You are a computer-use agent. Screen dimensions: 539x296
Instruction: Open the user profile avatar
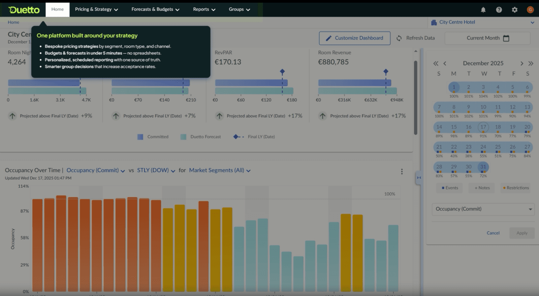530,10
